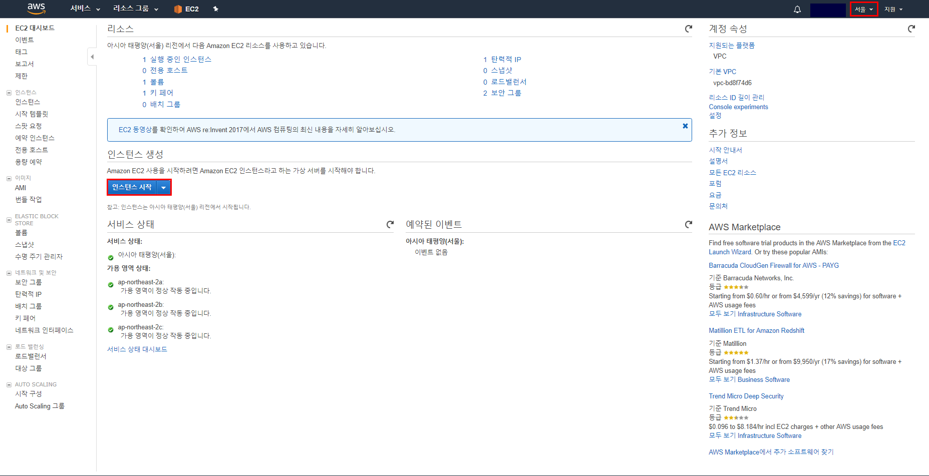The height and width of the screenshot is (476, 929).
Task: Open 대상 그룹 in the sidebar
Action: 29,368
